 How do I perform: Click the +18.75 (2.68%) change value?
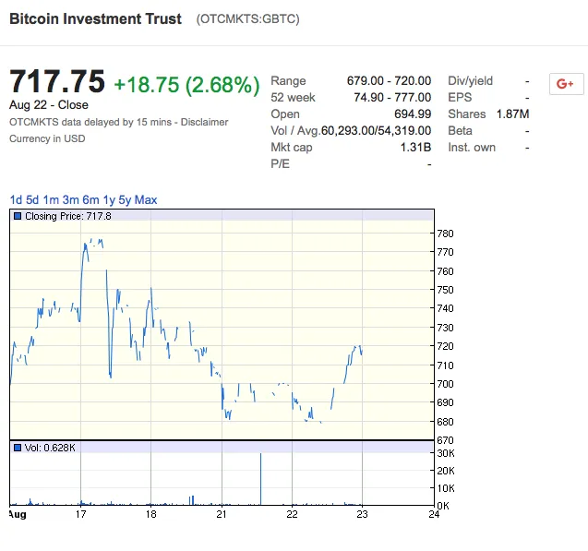coord(186,85)
